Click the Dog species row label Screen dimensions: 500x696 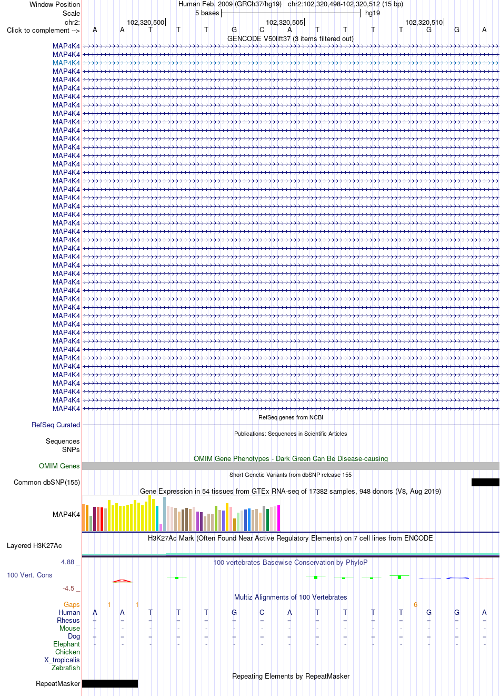74,636
